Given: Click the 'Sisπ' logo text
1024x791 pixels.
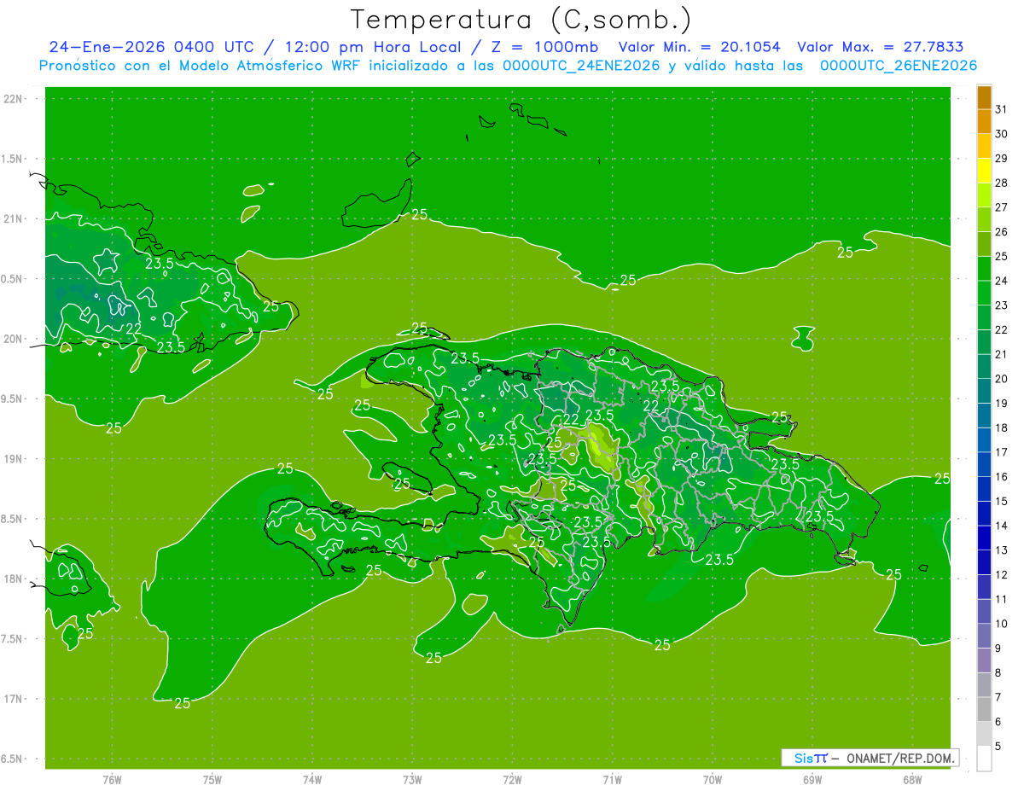Looking at the screenshot, I should click(x=810, y=758).
